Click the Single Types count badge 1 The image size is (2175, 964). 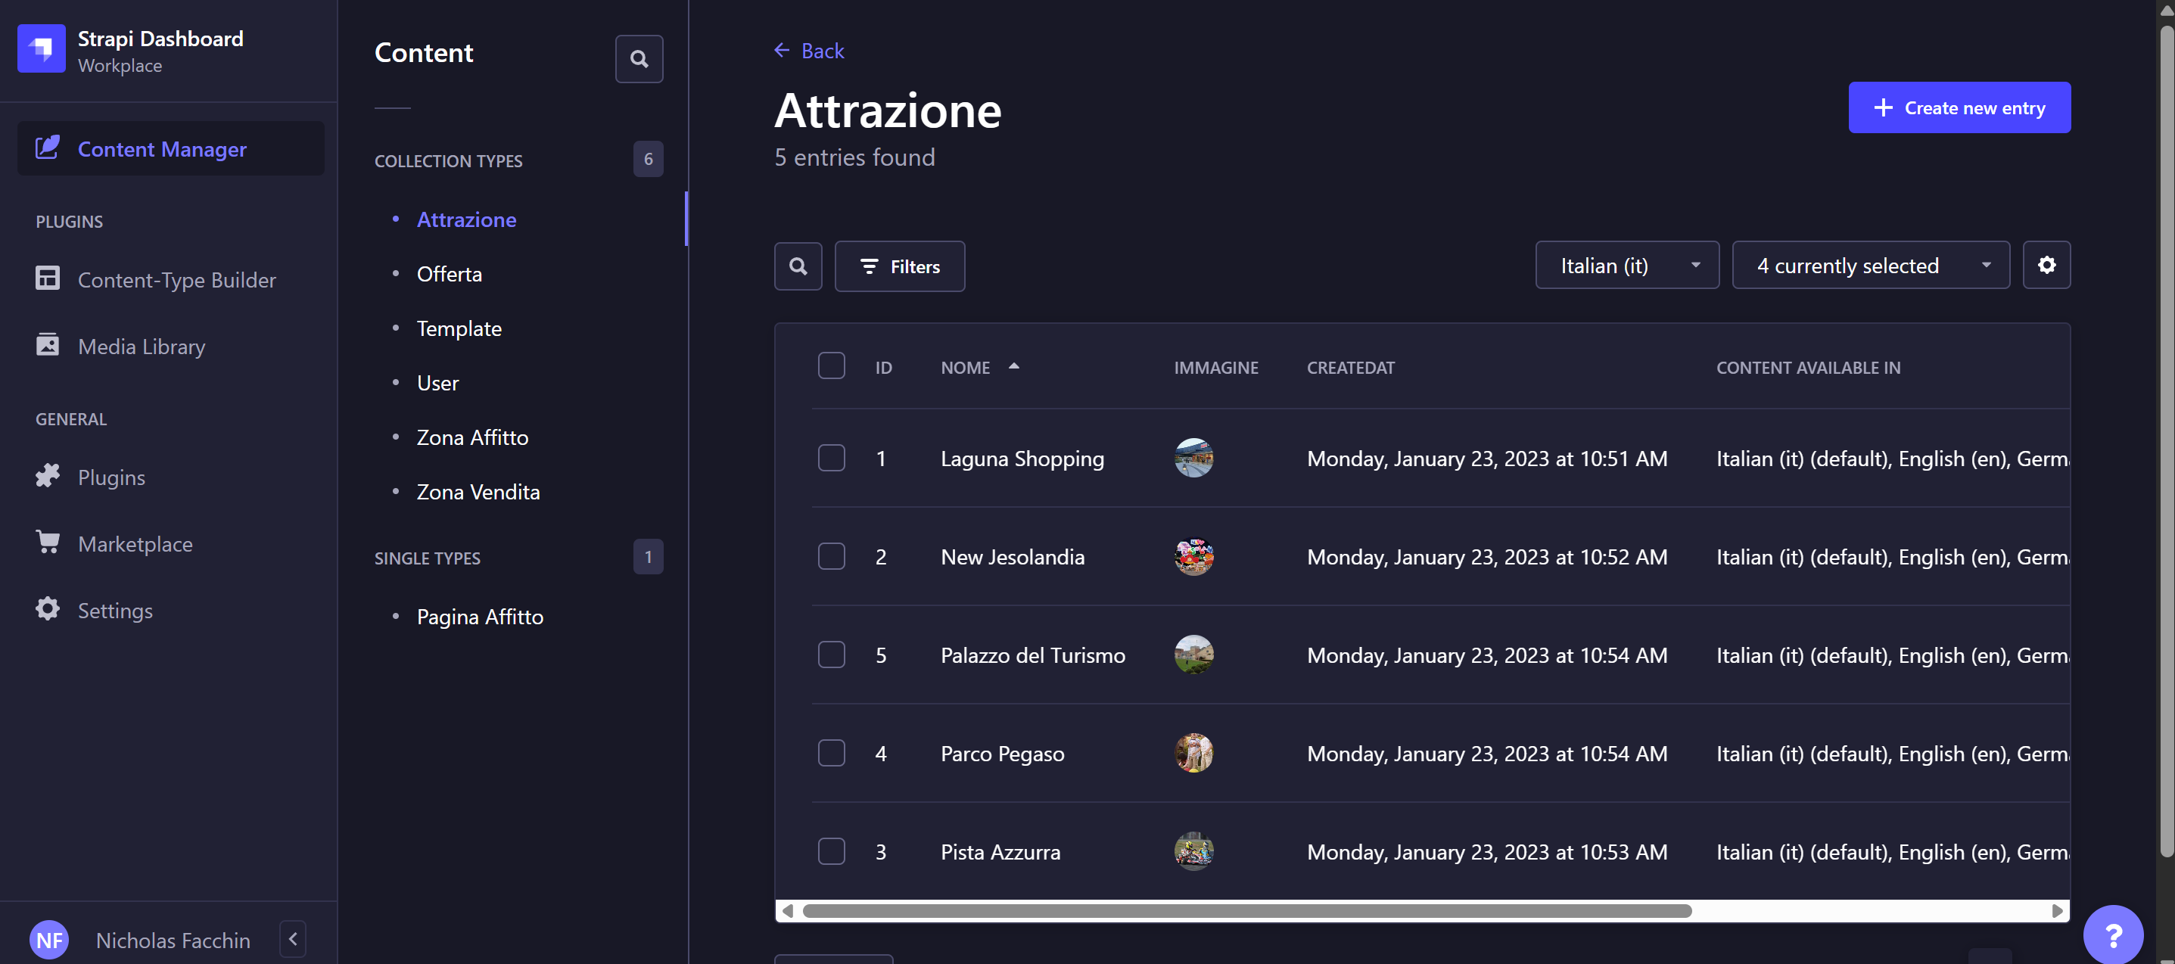pyautogui.click(x=648, y=556)
